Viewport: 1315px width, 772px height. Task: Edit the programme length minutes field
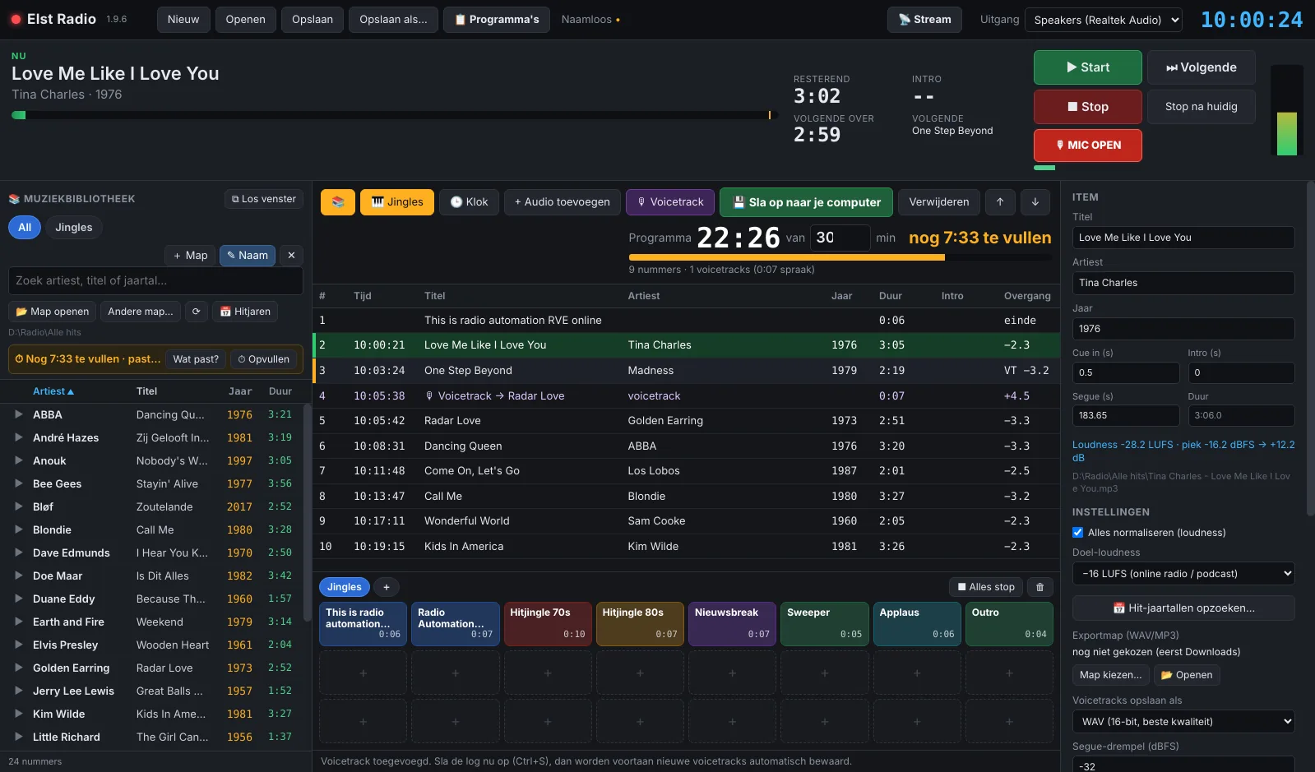840,238
